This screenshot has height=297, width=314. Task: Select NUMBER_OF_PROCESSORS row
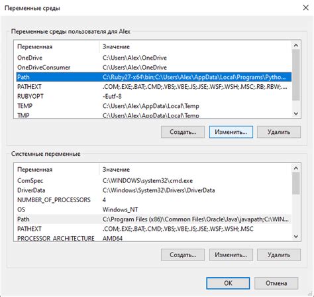click(154, 200)
